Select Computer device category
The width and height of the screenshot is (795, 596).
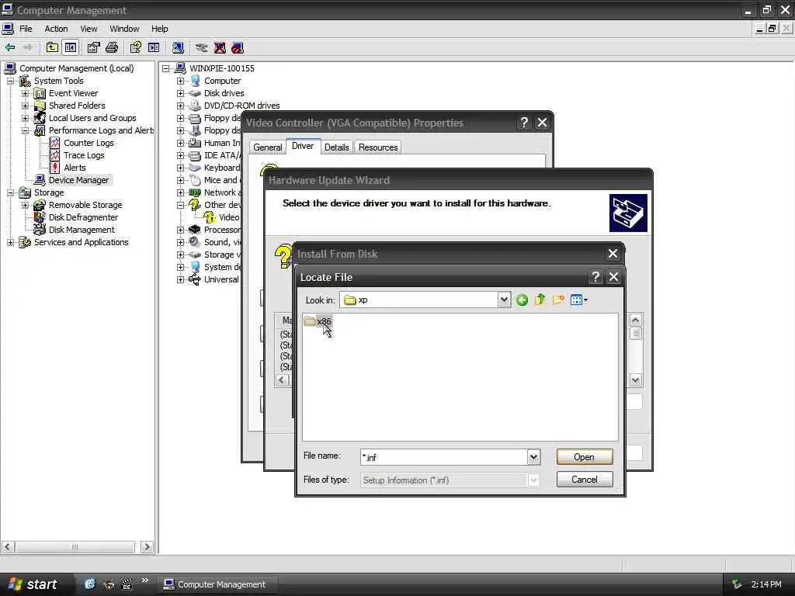(222, 81)
